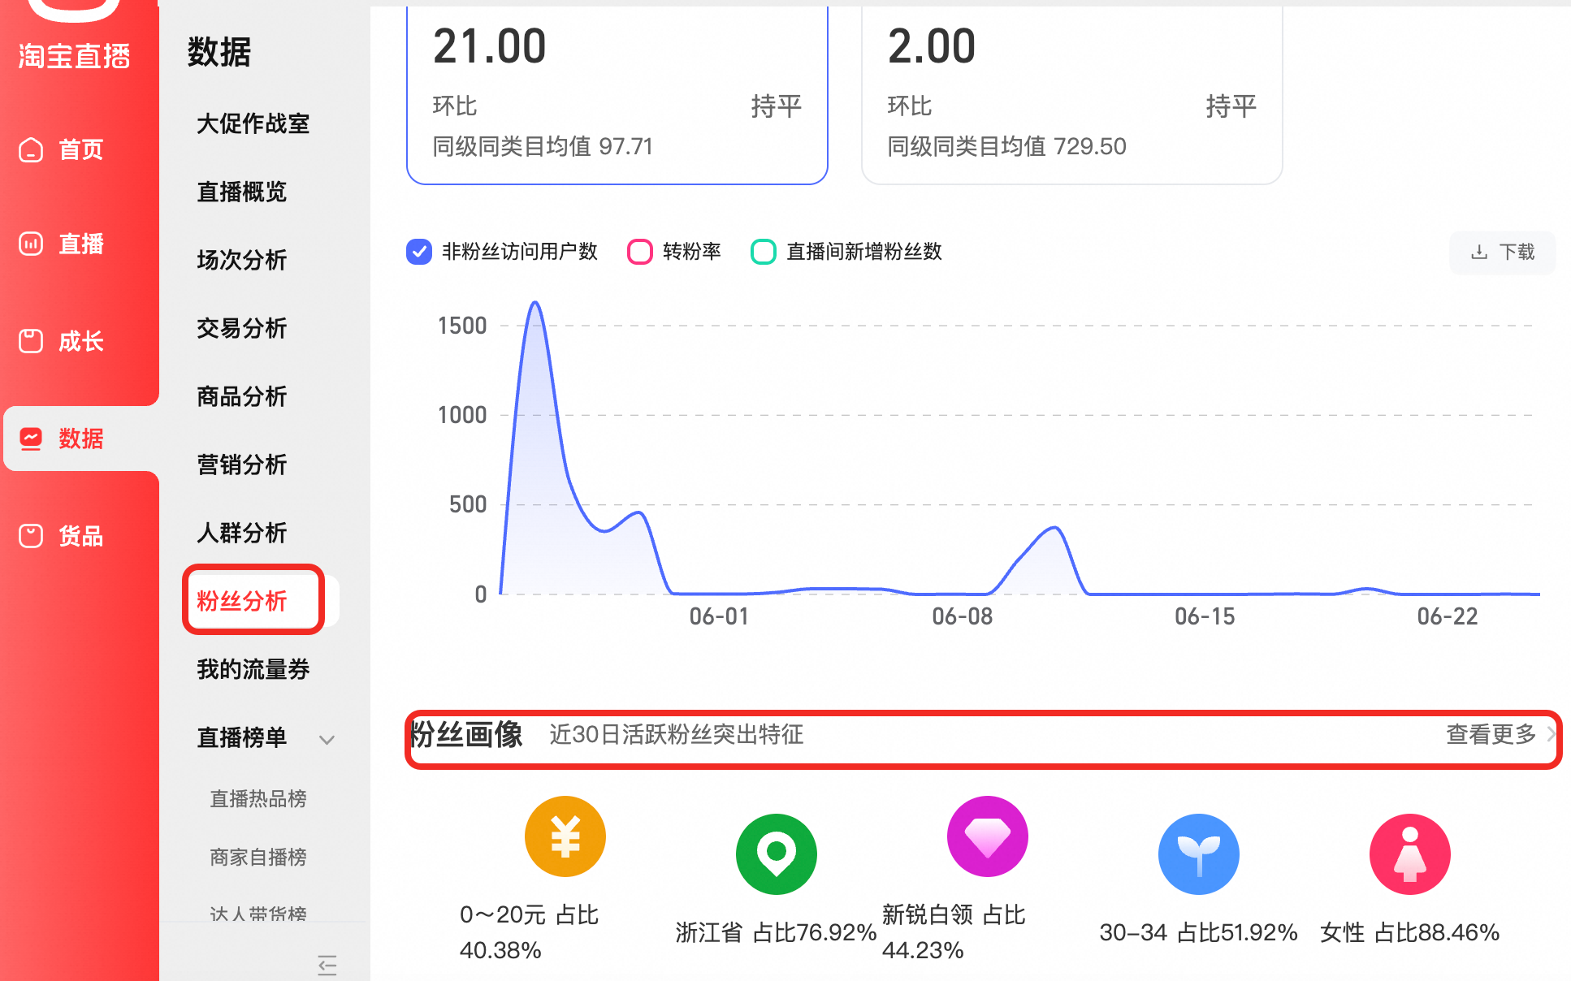This screenshot has width=1571, height=981.
Task: Select 粉丝分析 menu item
Action: [x=242, y=601]
